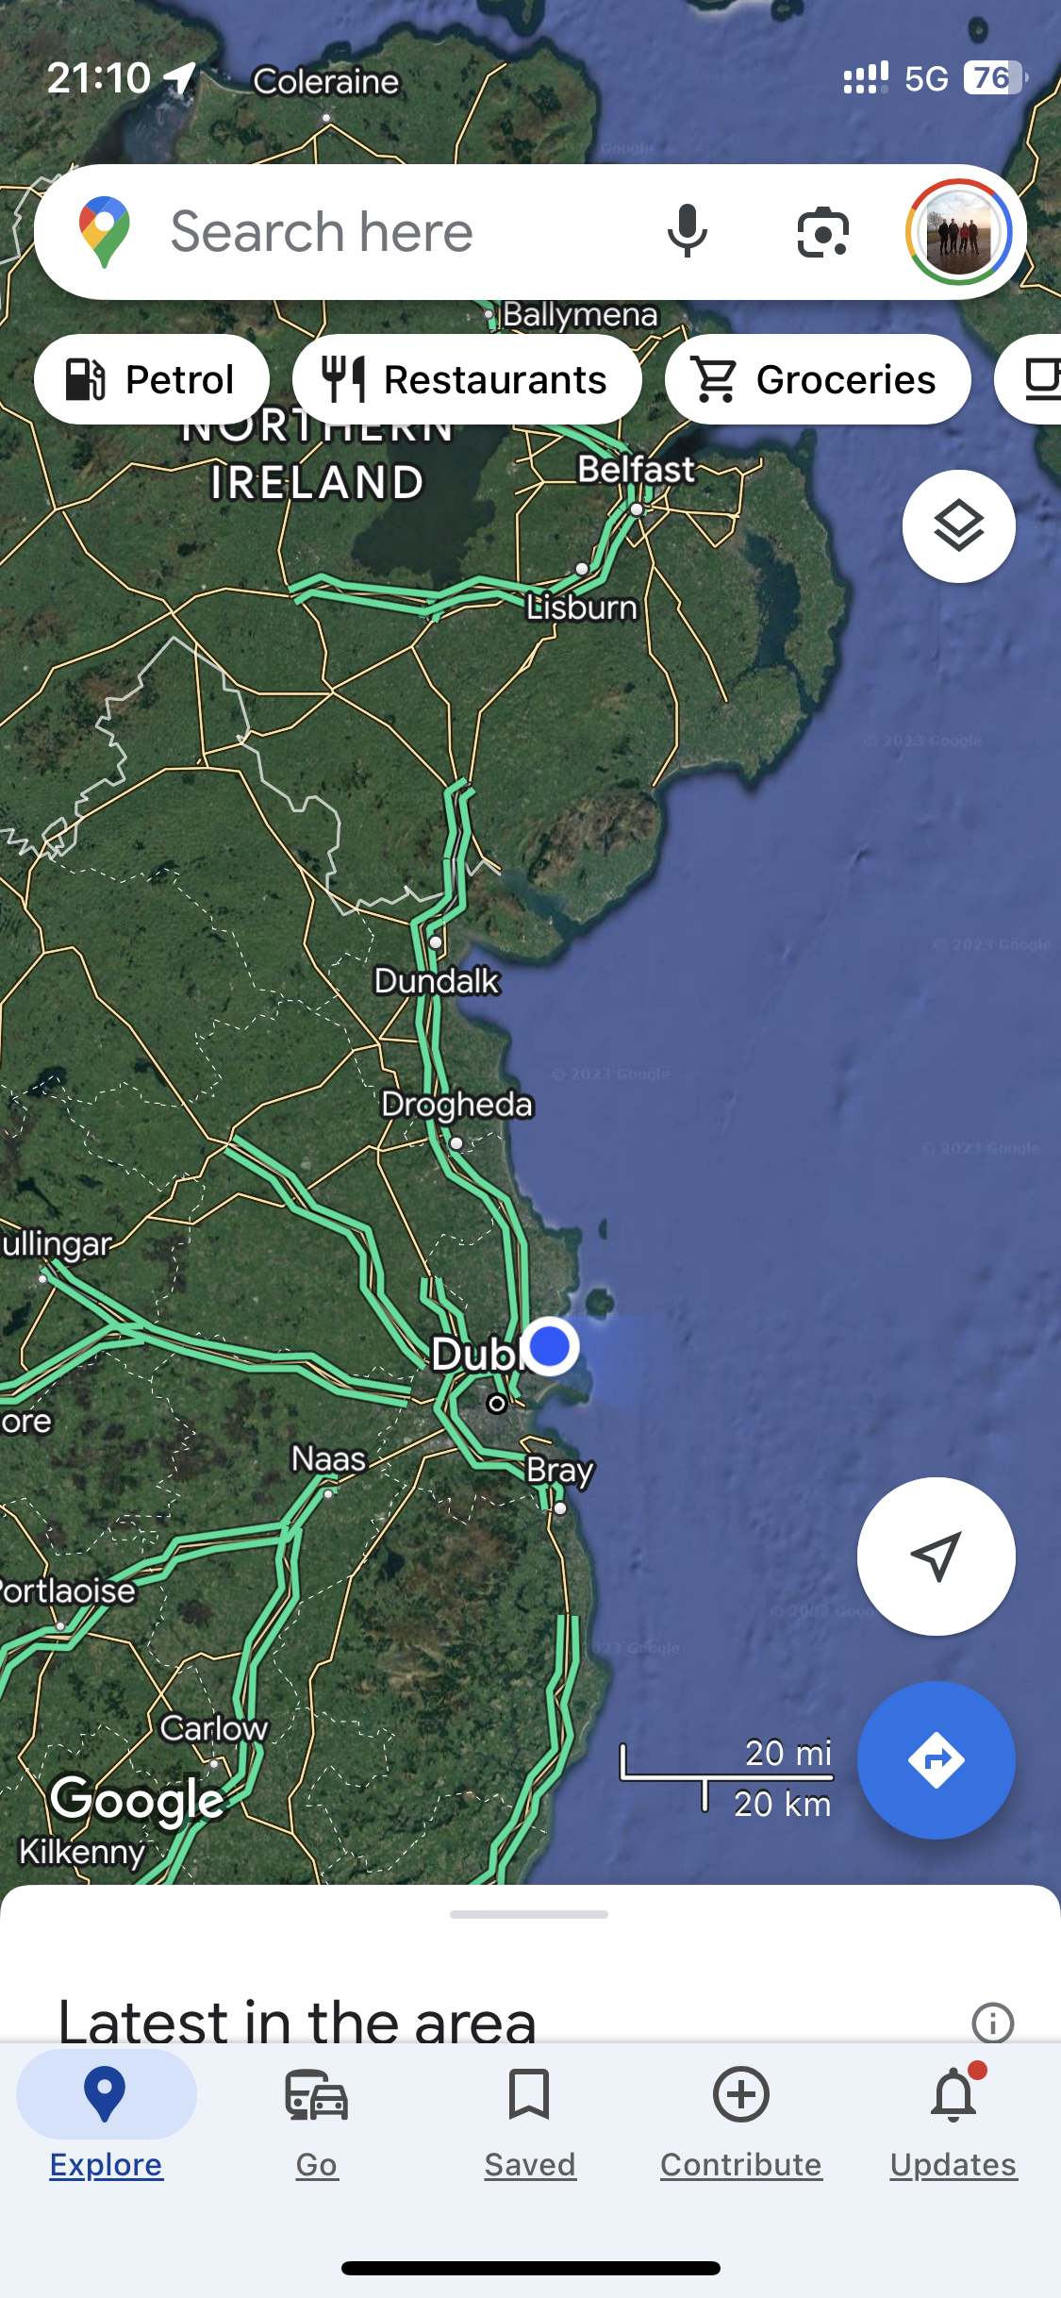Open the map layers button
The image size is (1061, 2298).
958,526
